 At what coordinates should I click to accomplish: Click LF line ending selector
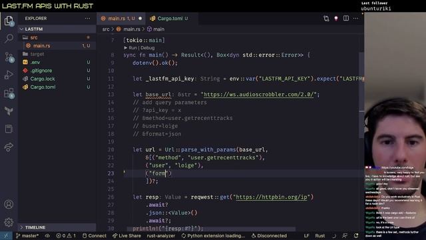[x=306, y=235]
